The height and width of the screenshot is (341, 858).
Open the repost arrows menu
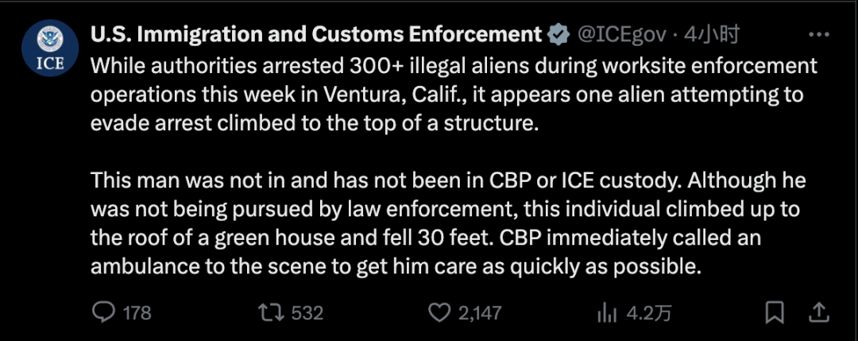[x=272, y=313]
